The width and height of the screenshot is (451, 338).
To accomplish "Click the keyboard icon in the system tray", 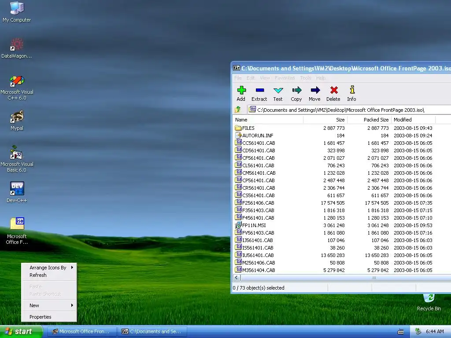I will [400, 332].
